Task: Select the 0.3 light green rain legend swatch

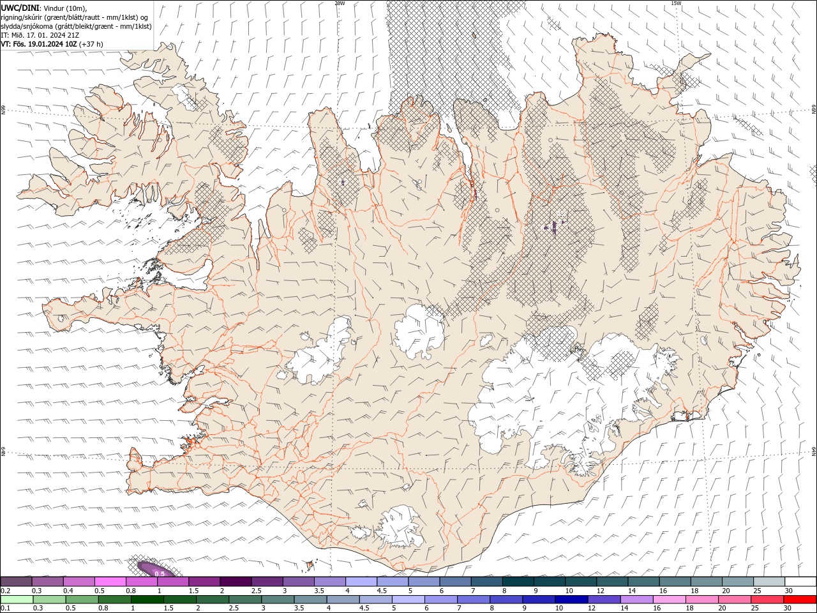Action: pyautogui.click(x=49, y=600)
